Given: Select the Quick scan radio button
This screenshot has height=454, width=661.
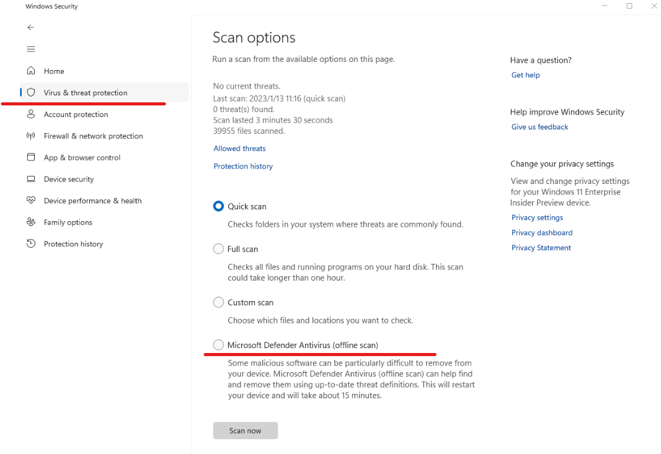Looking at the screenshot, I should click(218, 206).
